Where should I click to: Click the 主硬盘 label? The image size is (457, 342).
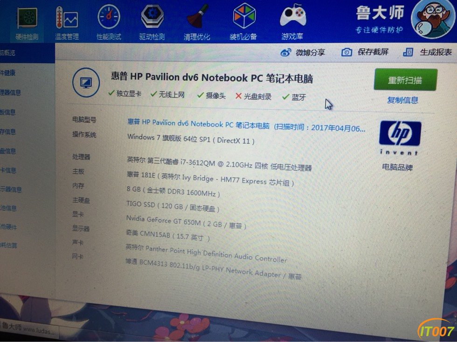[x=81, y=200]
